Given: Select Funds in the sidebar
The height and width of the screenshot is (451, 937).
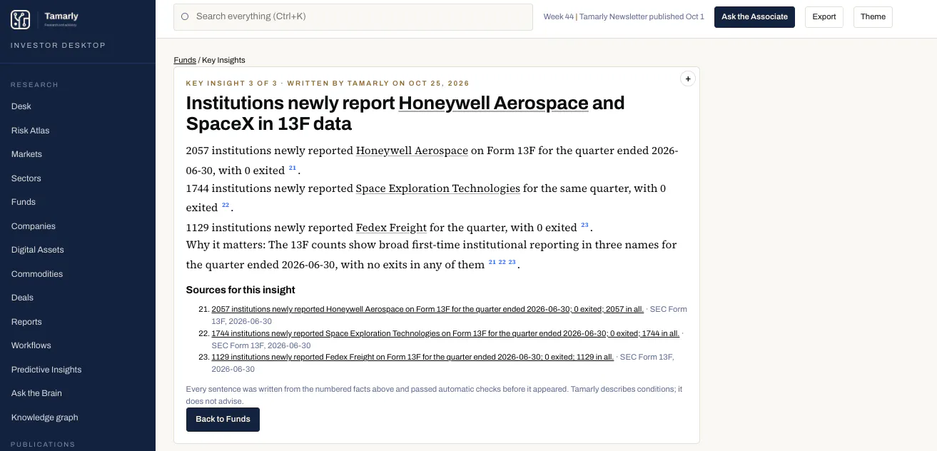Looking at the screenshot, I should pyautogui.click(x=24, y=202).
